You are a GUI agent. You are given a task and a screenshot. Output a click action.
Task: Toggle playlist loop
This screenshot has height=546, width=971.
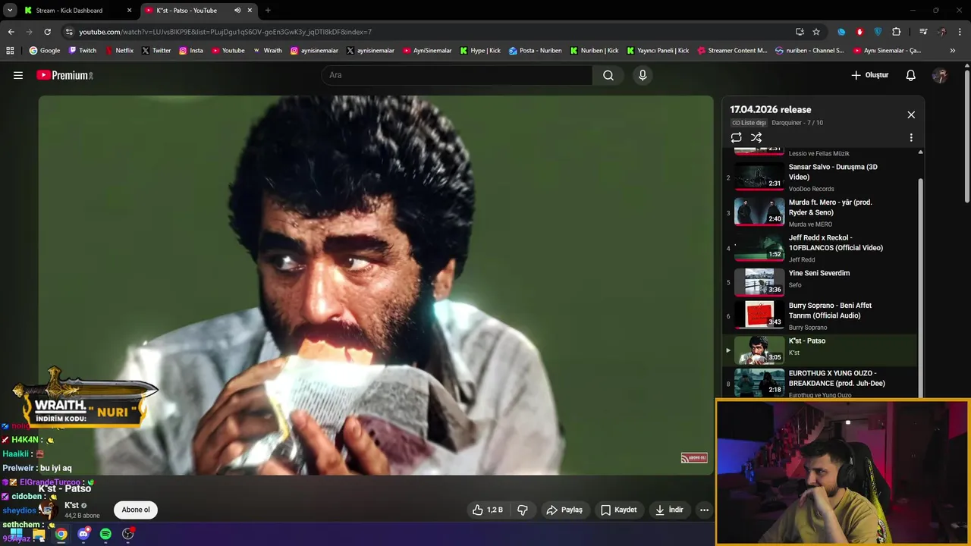(736, 137)
